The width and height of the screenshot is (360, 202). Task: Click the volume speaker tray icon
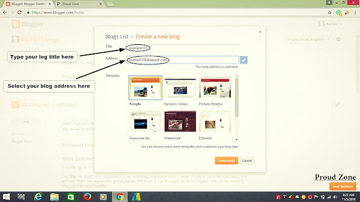335,197
